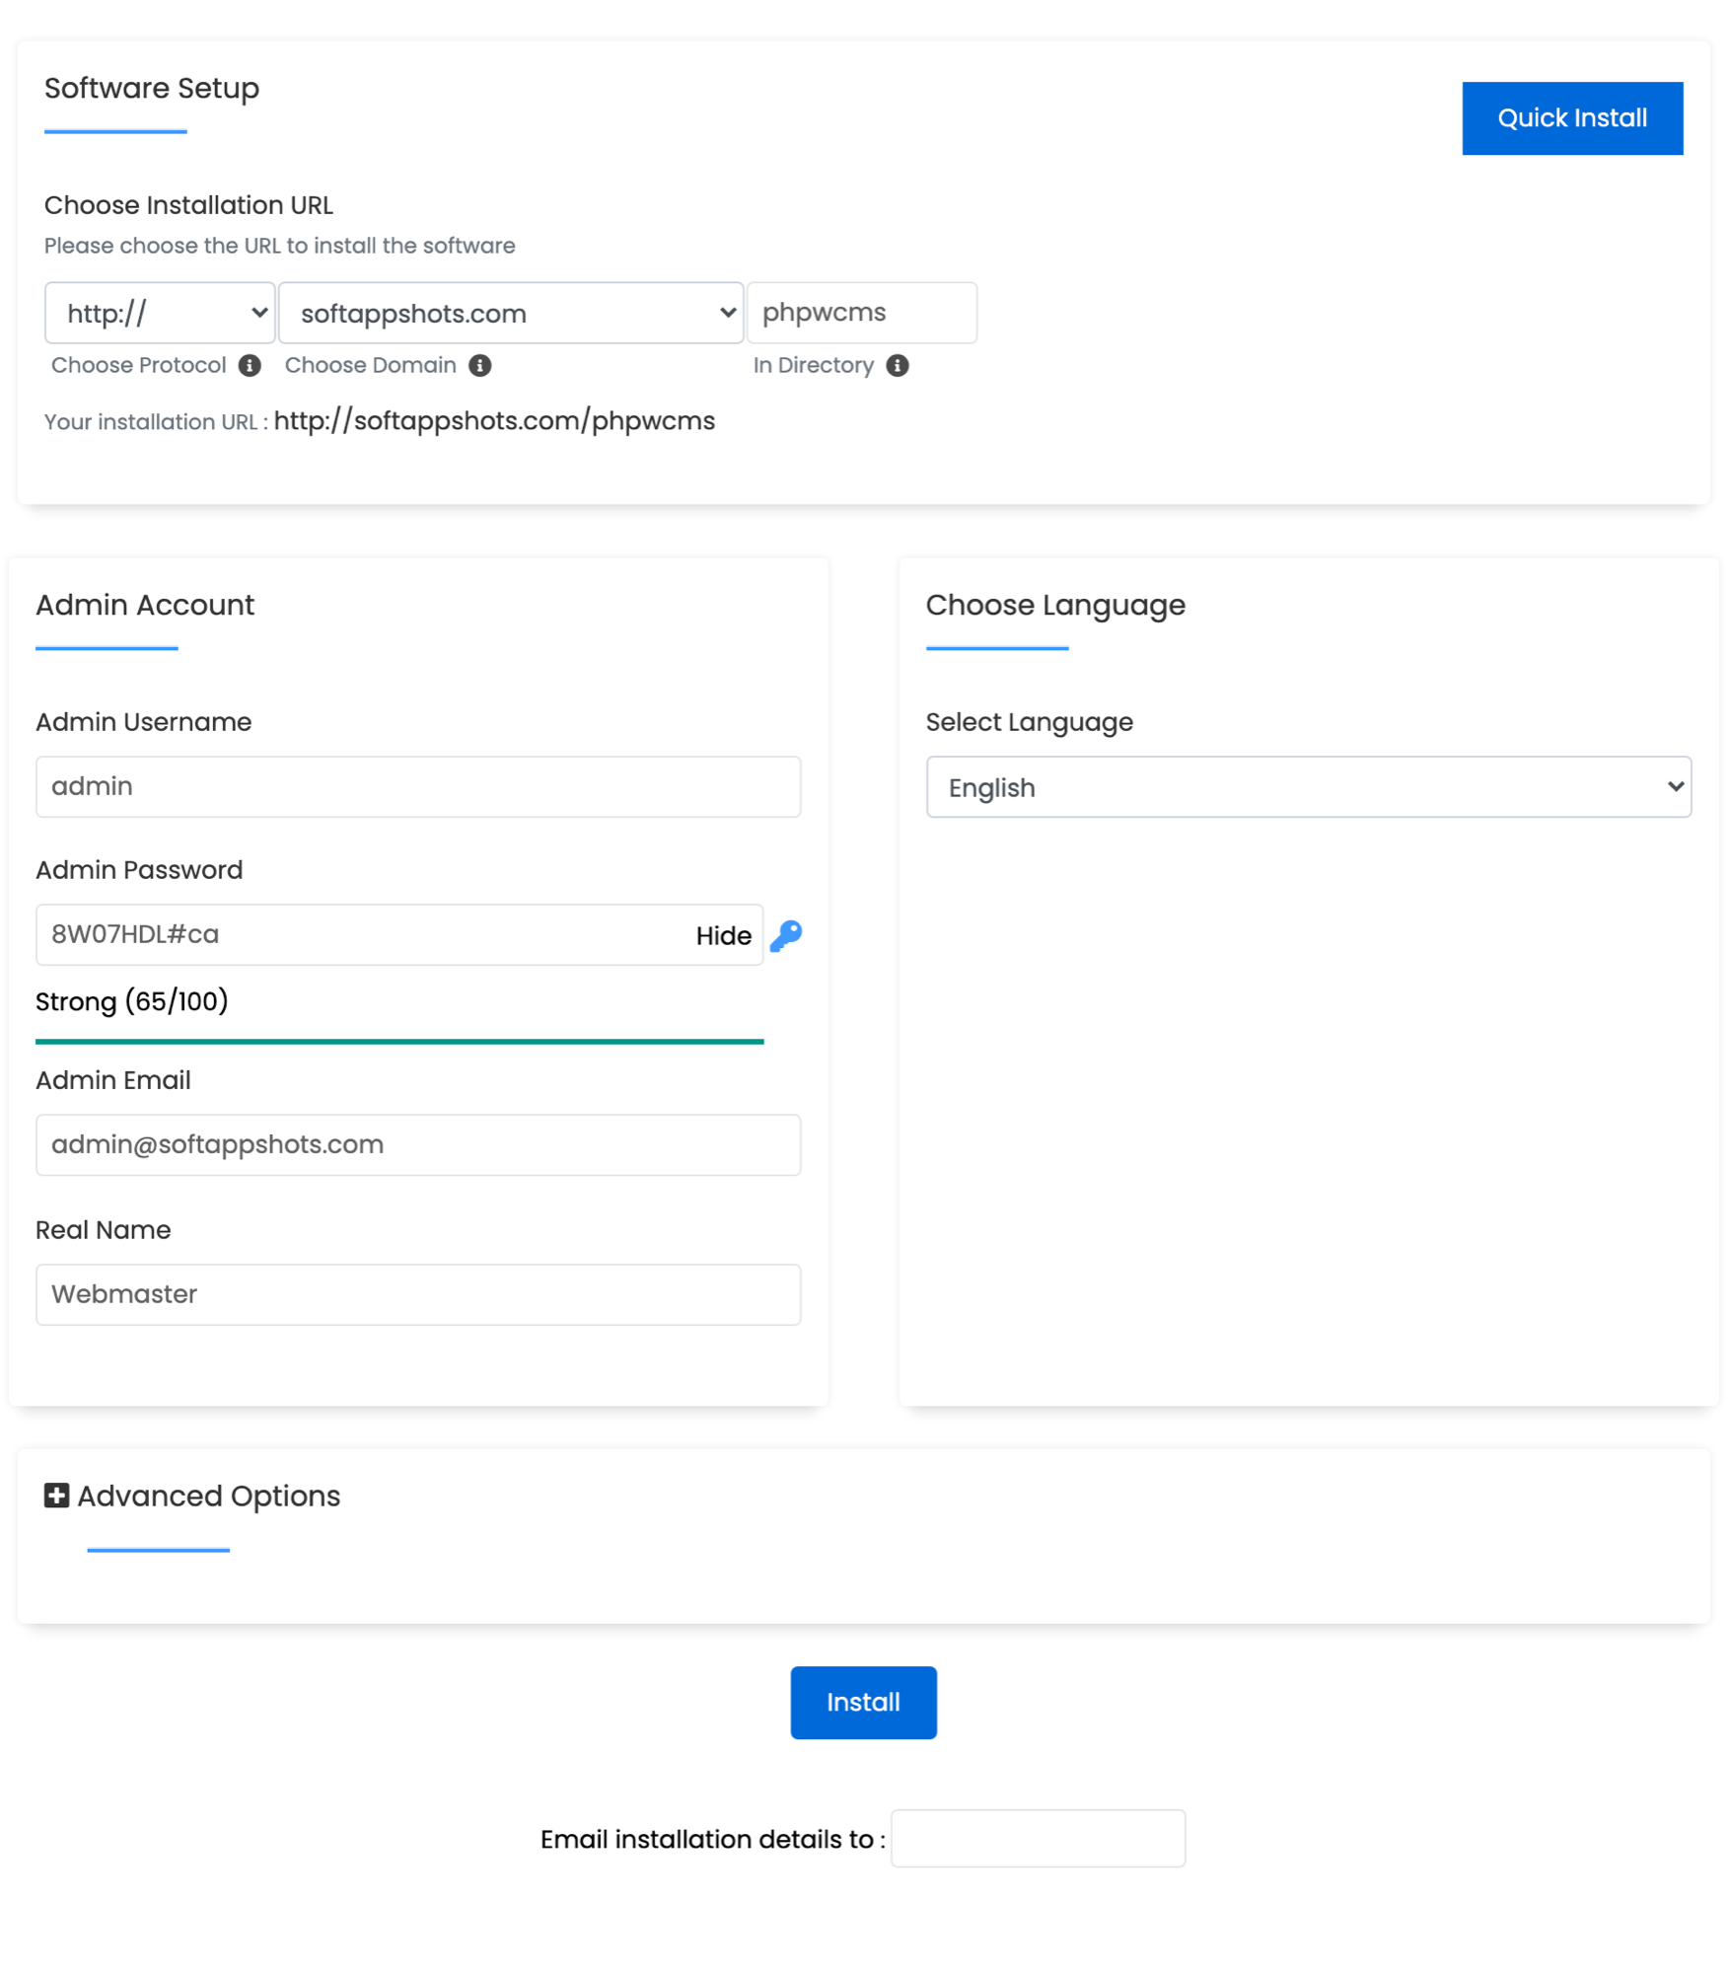
Task: Open the softappshots.com domain dropdown
Action: [x=510, y=313]
